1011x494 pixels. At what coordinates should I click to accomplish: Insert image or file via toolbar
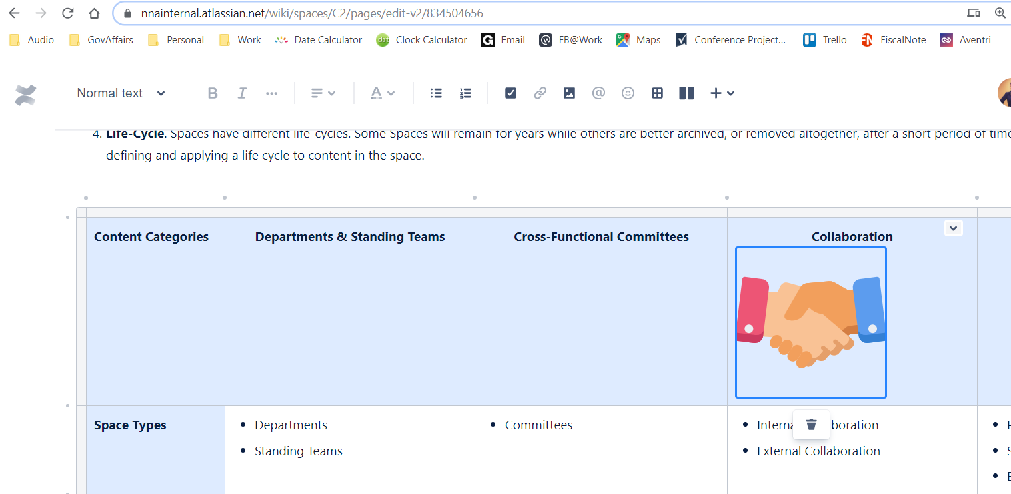569,93
